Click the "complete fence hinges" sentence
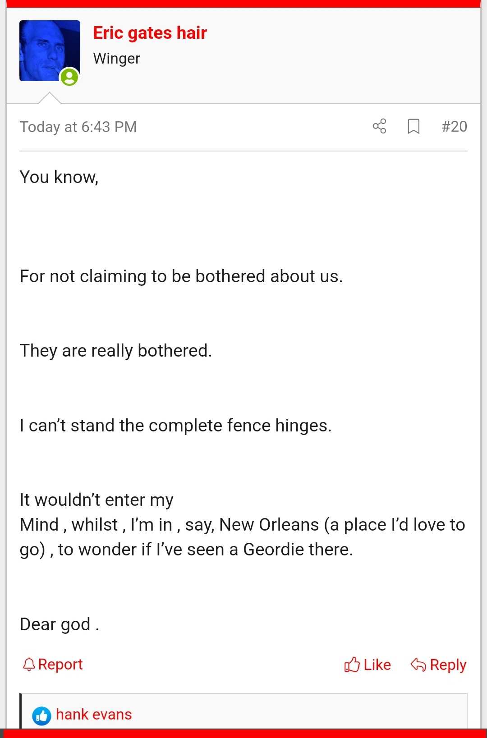 pyautogui.click(x=176, y=426)
